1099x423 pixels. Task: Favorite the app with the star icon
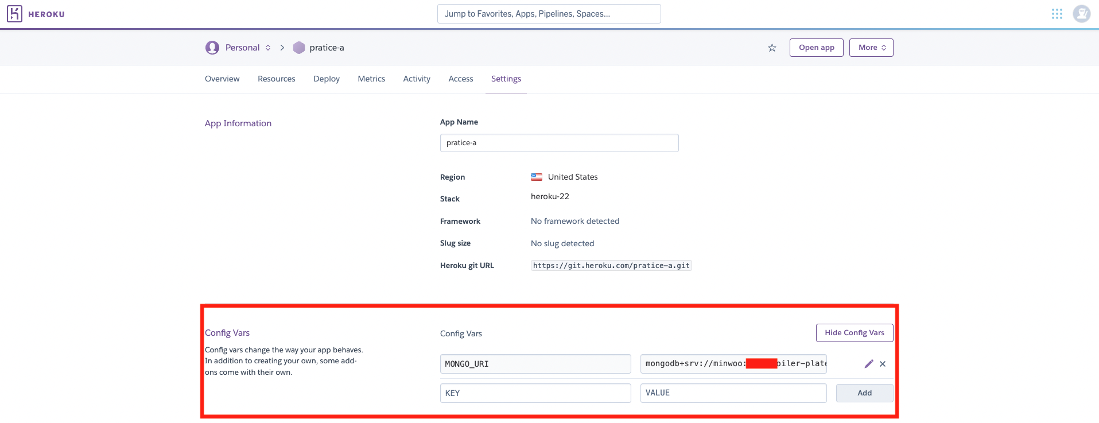point(772,48)
